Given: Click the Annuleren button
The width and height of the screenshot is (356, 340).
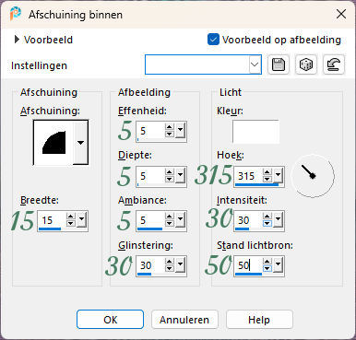Looking at the screenshot, I should (x=184, y=320).
